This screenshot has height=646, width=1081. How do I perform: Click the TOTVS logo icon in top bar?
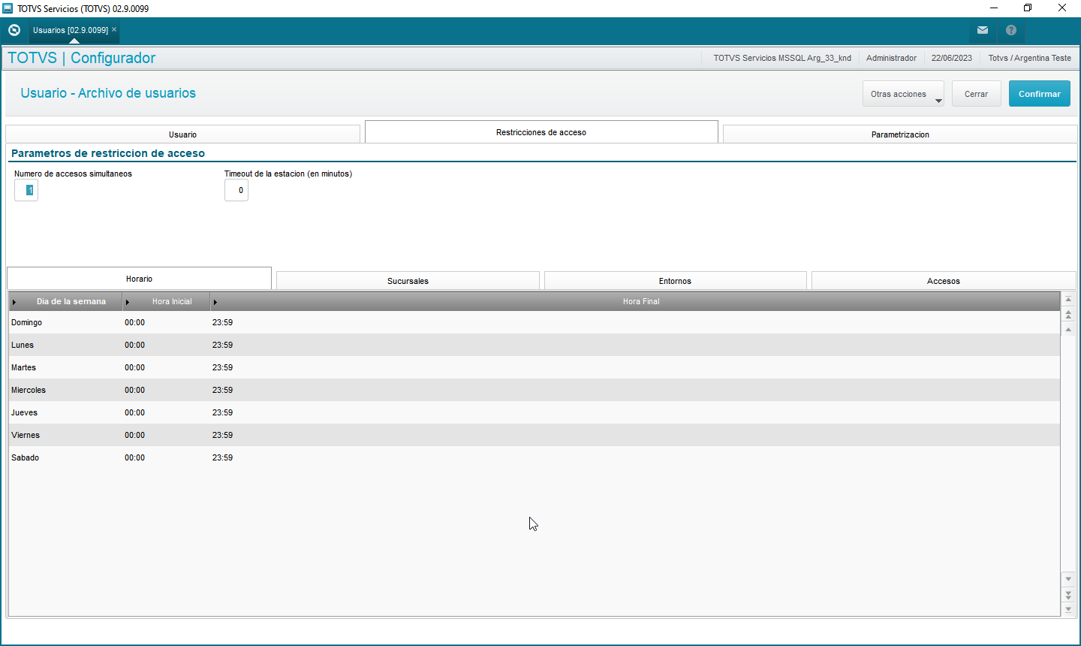(x=14, y=30)
